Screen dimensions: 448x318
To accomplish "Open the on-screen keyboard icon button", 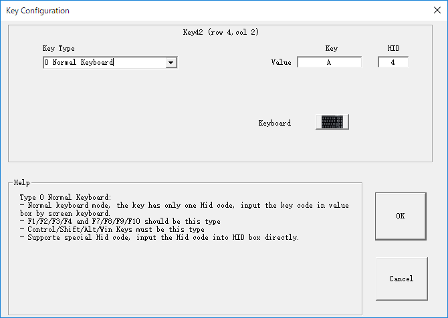I will [x=332, y=122].
